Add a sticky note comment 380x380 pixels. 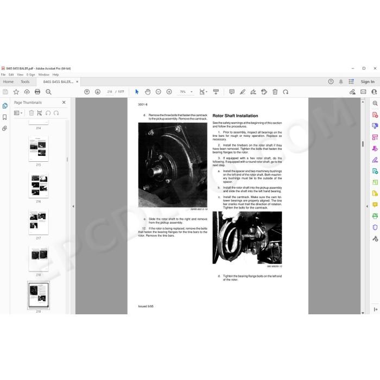pyautogui.click(x=232, y=92)
